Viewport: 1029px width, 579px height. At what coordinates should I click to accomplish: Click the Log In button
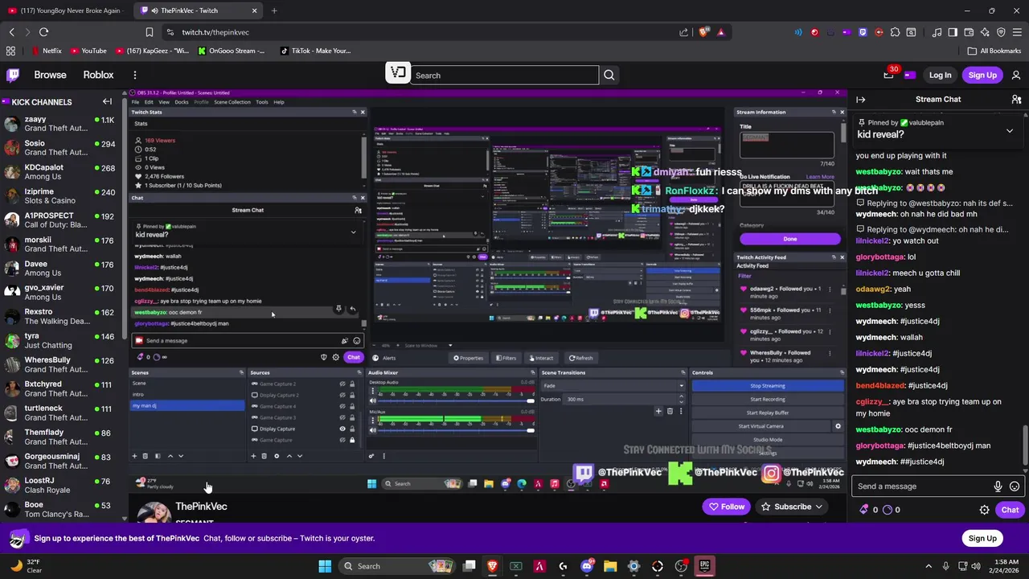click(x=940, y=75)
